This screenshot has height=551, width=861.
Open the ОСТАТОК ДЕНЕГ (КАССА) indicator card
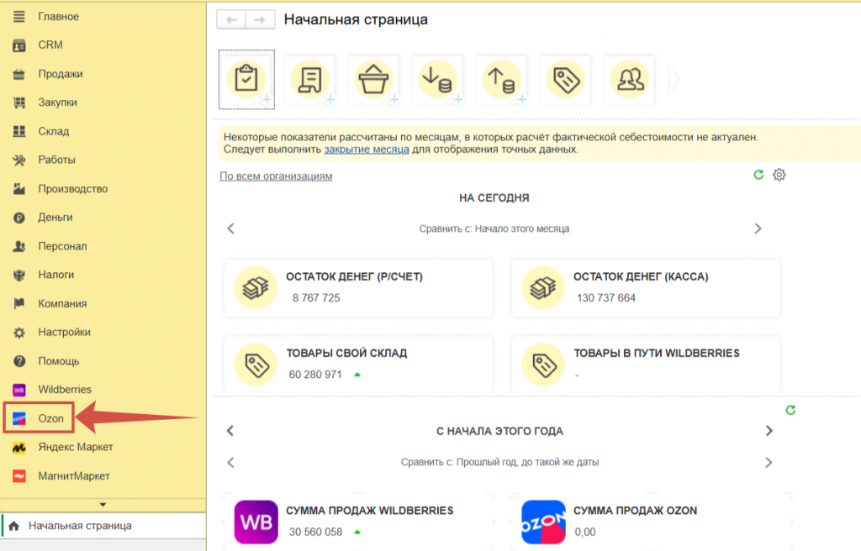(x=645, y=287)
